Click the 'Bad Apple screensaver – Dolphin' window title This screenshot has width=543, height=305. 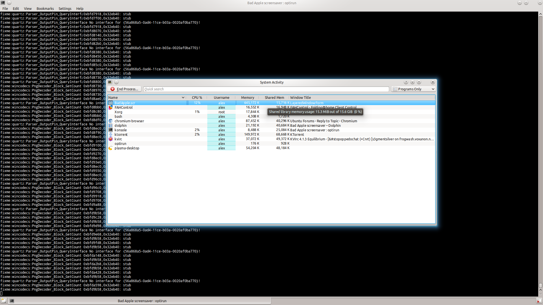click(315, 126)
